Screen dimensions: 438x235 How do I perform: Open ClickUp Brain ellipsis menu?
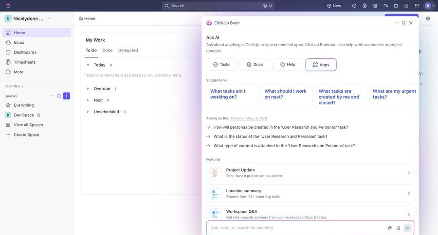397,23
